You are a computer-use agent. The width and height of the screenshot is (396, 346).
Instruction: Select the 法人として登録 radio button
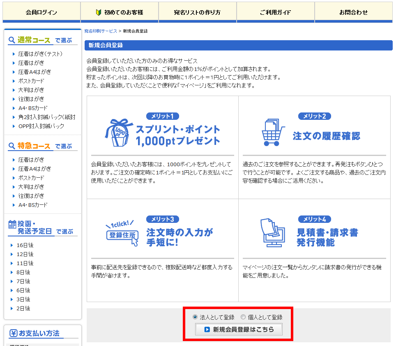coord(195,316)
